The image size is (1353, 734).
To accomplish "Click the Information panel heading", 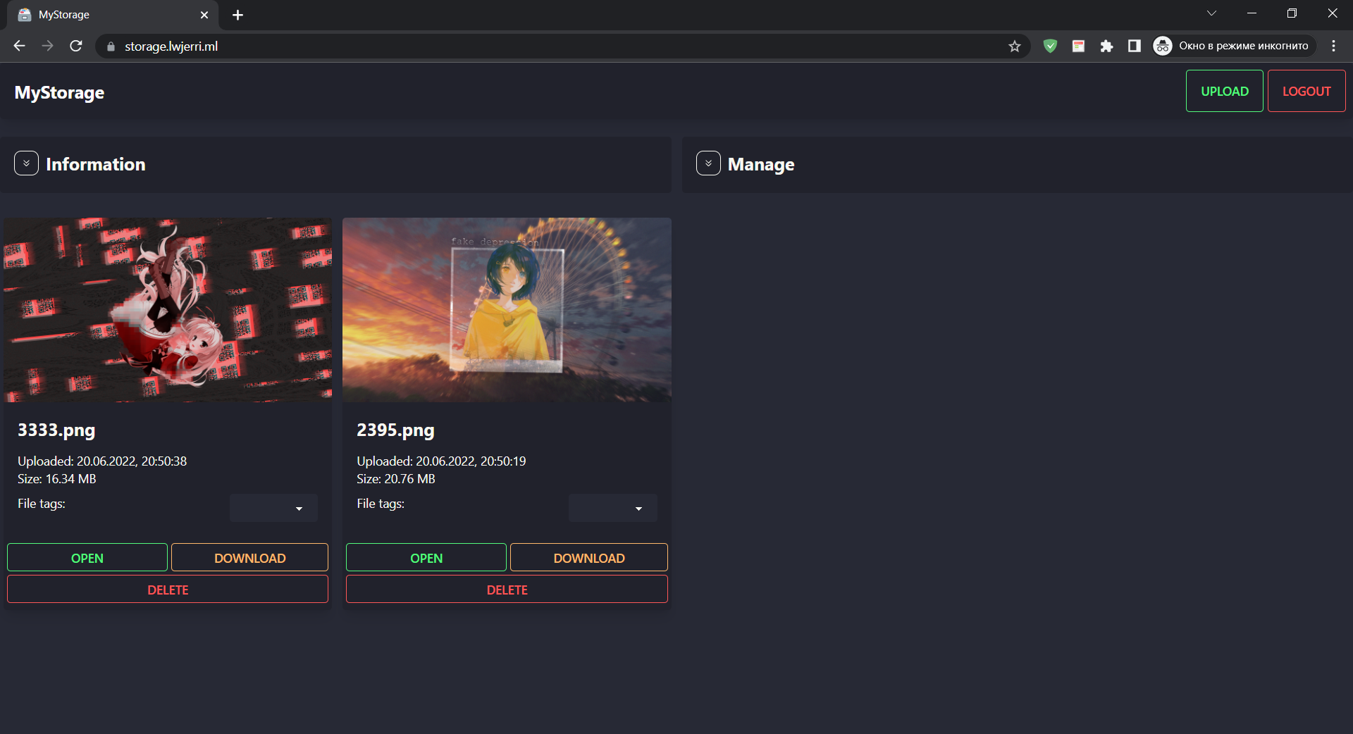I will [x=96, y=164].
